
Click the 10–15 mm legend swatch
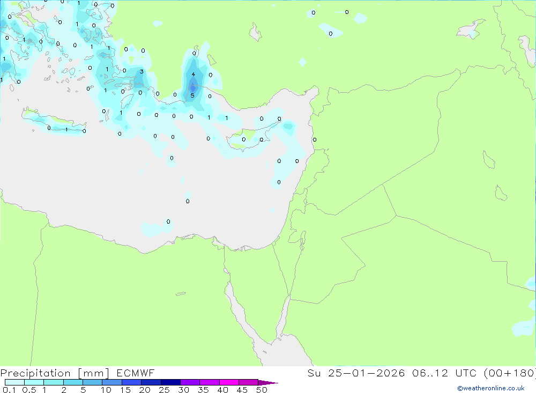[x=112, y=382]
